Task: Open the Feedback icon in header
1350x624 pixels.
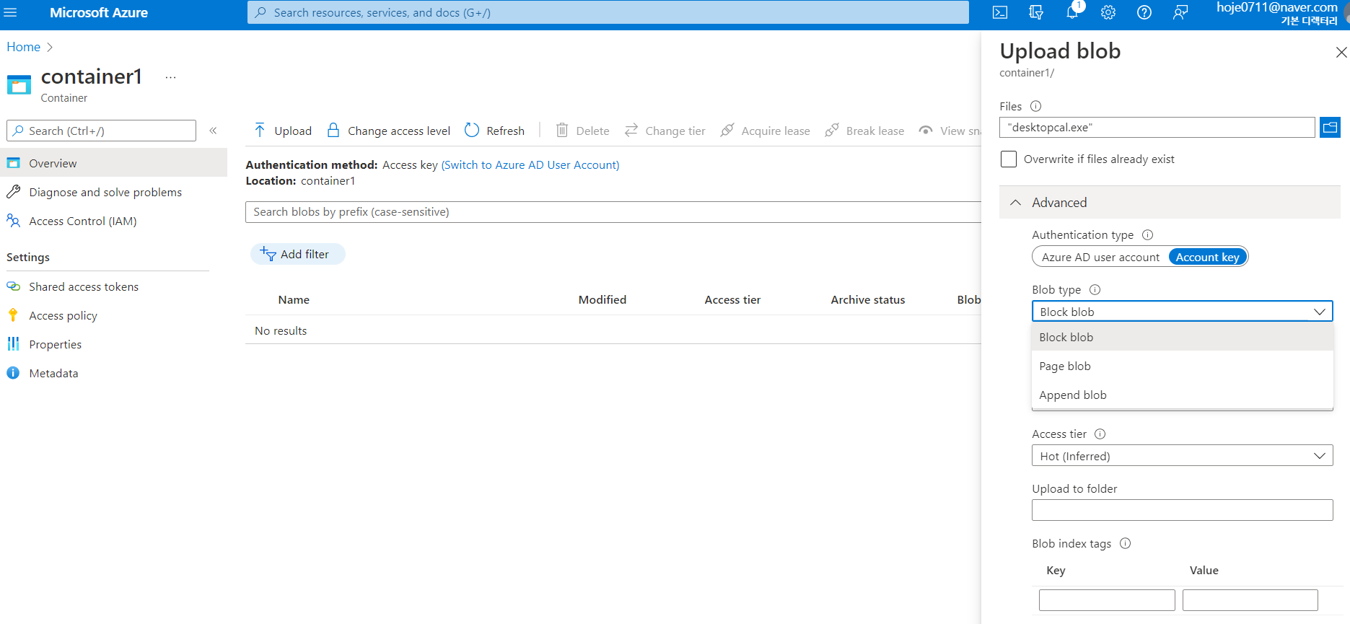Action: (1180, 12)
